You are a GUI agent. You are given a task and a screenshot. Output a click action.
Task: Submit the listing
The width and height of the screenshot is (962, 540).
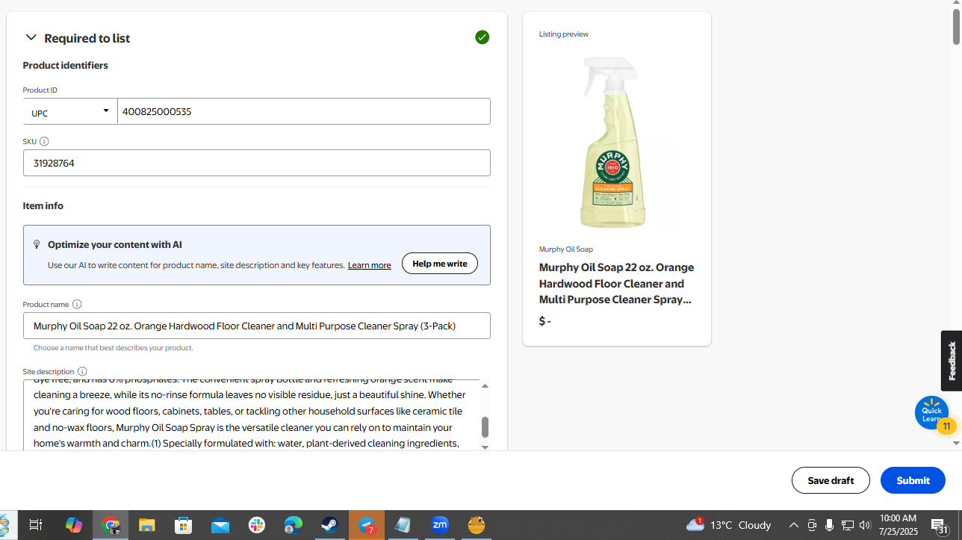click(x=913, y=480)
